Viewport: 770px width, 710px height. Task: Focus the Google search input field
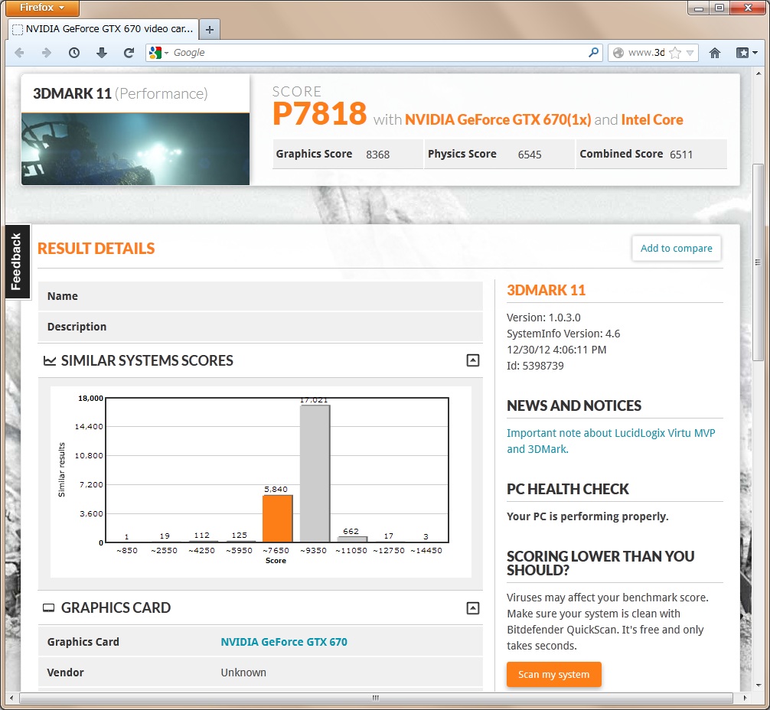(378, 53)
